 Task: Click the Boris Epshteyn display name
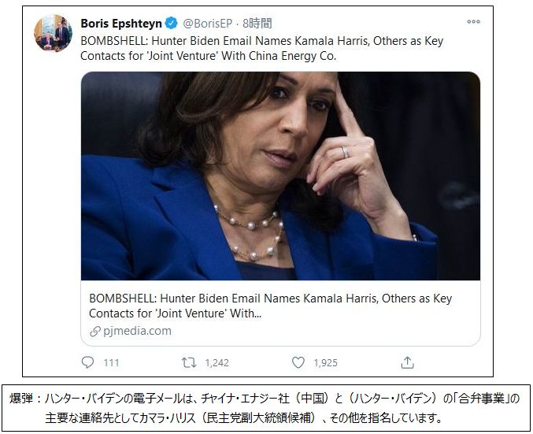pos(120,23)
